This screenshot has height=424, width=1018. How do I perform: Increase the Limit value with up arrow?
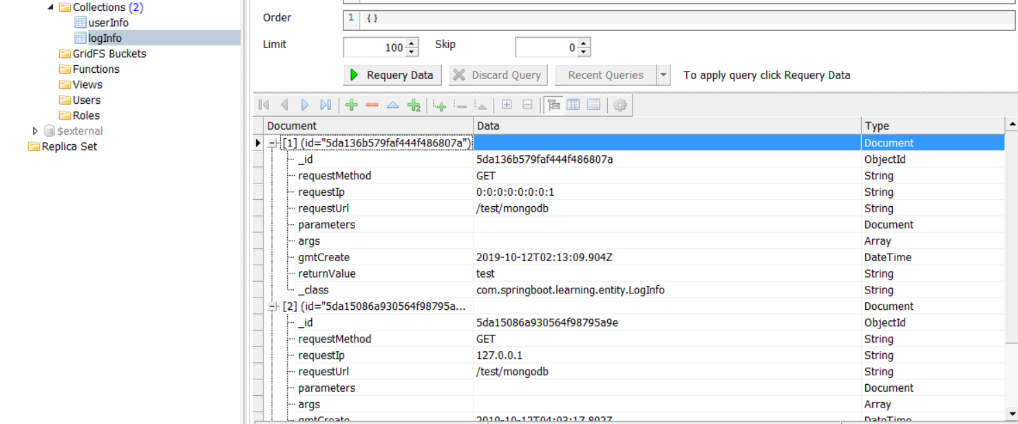(x=412, y=43)
